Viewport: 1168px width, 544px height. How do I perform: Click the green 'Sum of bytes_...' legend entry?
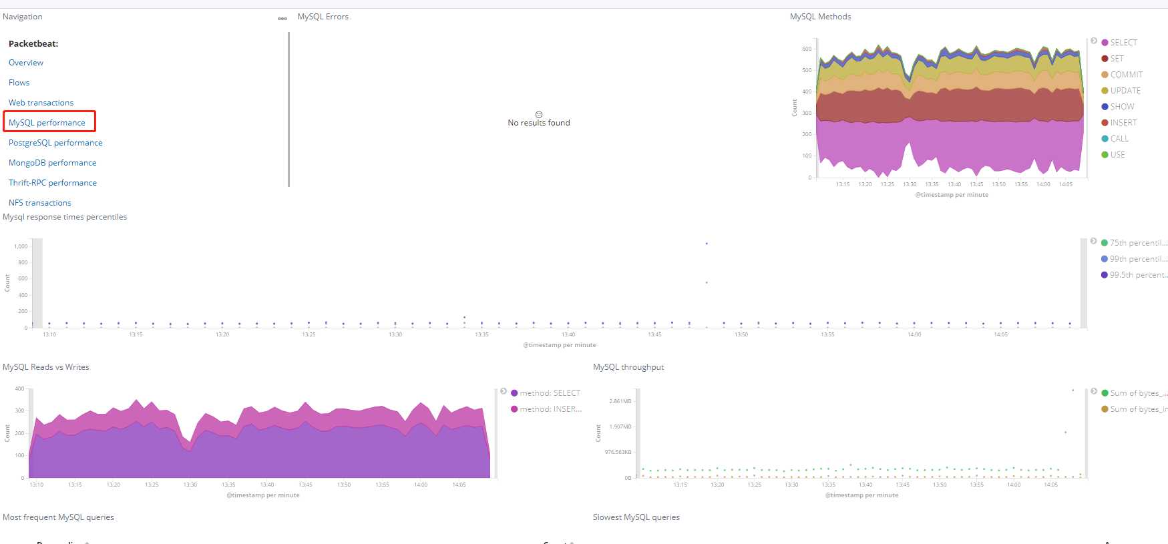[x=1134, y=393]
